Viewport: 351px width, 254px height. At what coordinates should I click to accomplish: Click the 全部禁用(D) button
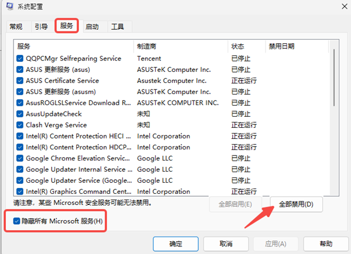click(x=296, y=204)
